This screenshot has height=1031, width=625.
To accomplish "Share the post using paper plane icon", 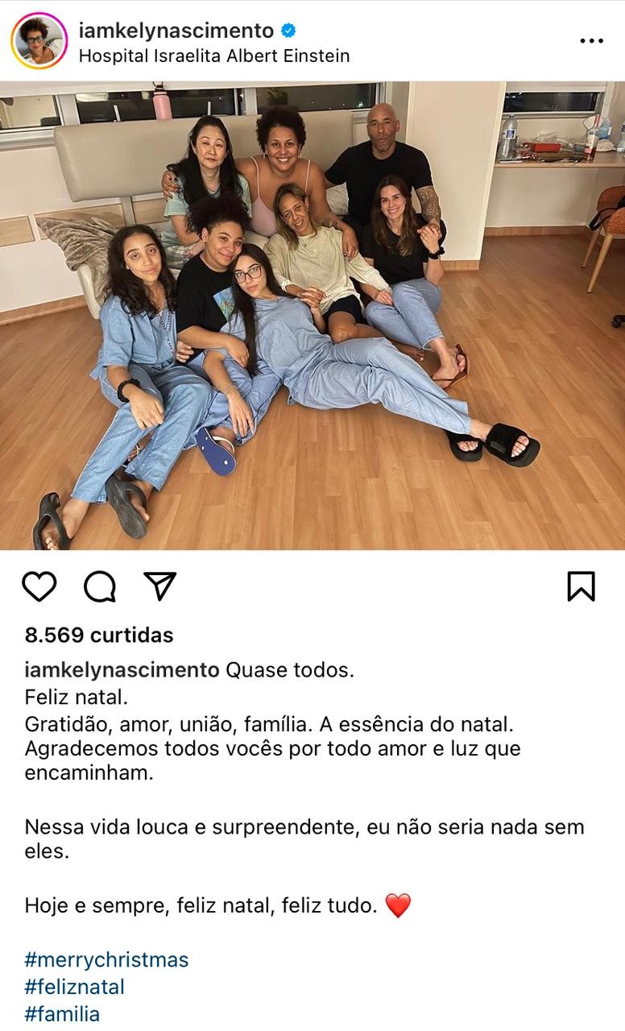I will click(160, 586).
